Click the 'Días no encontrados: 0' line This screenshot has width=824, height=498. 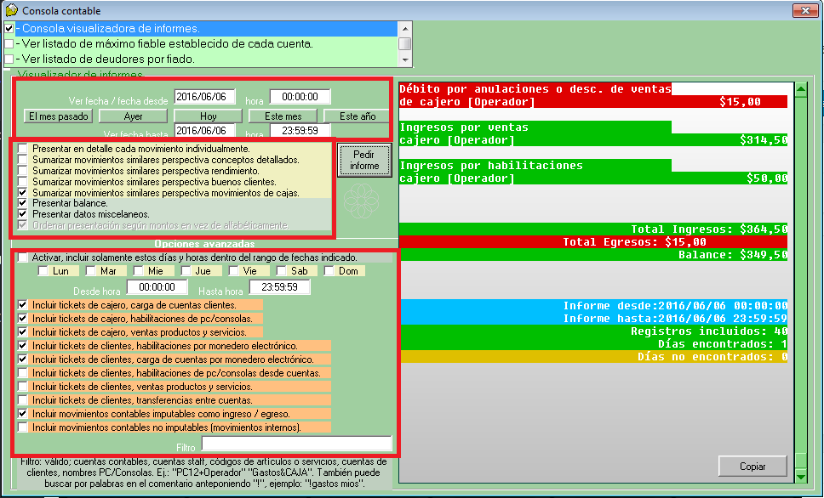click(x=593, y=357)
